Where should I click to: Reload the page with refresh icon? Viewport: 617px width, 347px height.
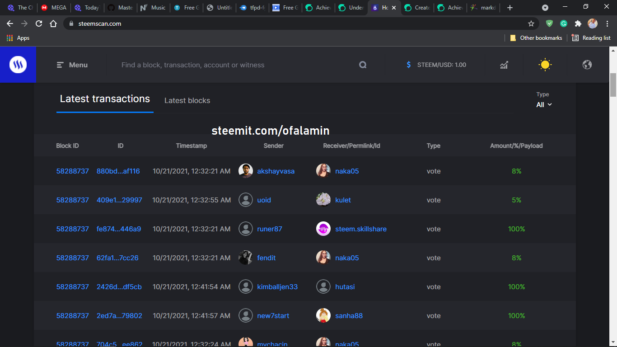coord(39,23)
